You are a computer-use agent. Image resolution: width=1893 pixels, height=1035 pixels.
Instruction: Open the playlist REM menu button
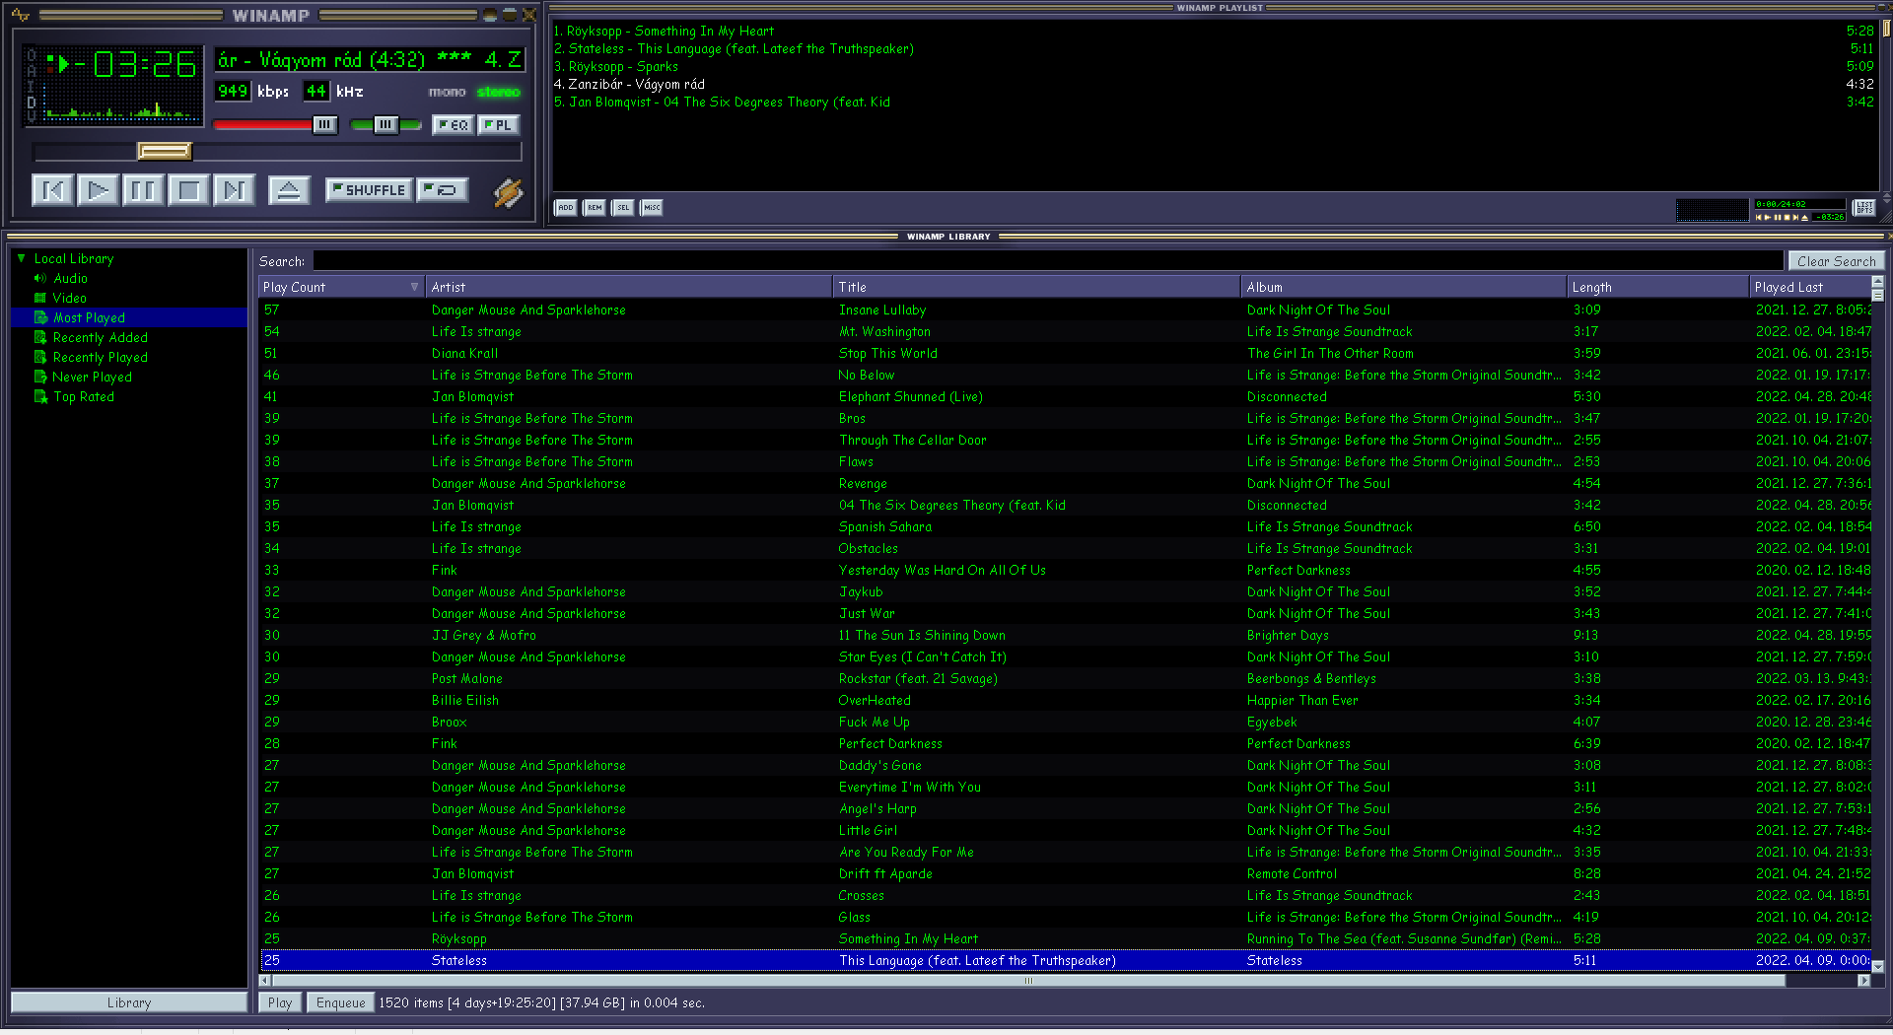point(595,208)
